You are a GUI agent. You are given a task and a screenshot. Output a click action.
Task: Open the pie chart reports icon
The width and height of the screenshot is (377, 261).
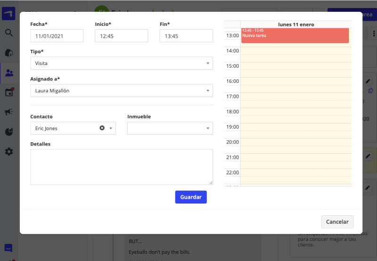point(9,132)
